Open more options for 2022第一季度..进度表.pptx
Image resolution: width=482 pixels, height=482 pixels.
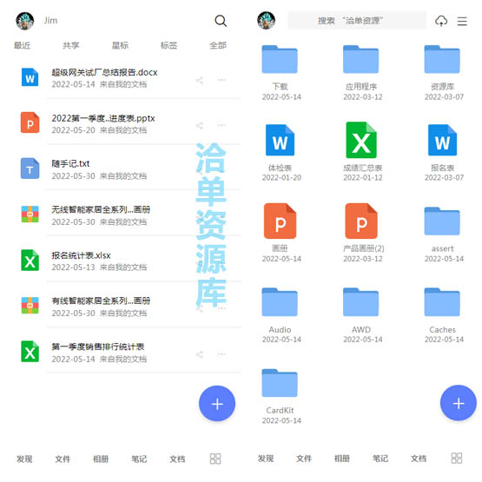click(221, 125)
